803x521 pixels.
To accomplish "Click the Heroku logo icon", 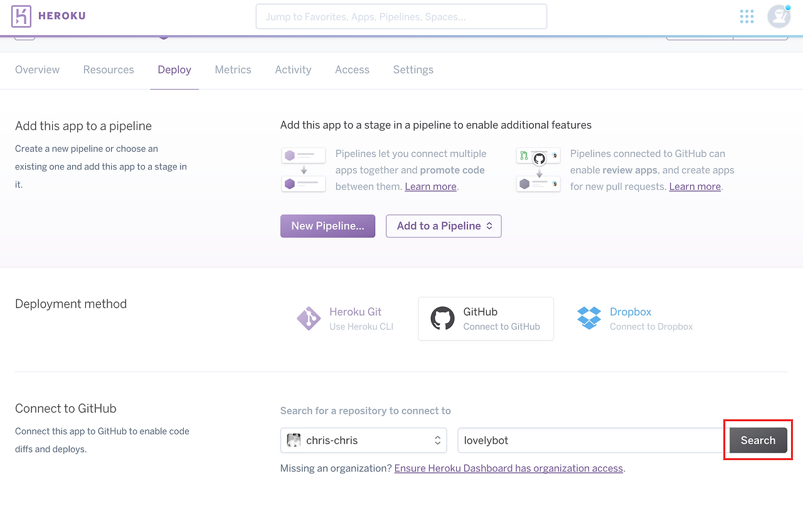I will point(21,16).
